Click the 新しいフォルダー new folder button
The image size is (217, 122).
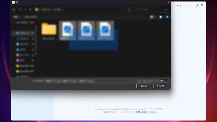pos(31,17)
